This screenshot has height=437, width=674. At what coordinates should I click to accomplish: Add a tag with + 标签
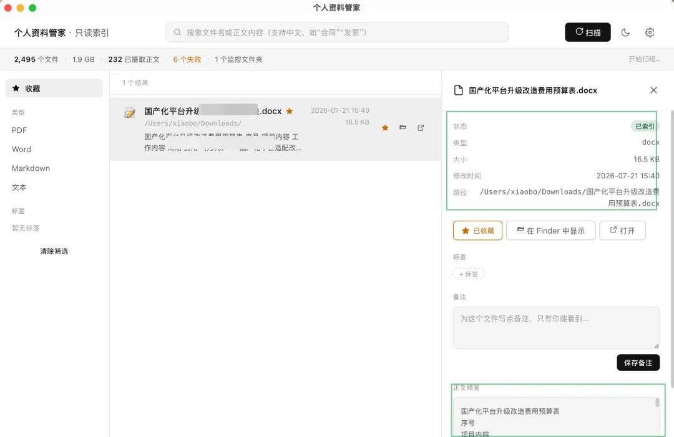(469, 274)
